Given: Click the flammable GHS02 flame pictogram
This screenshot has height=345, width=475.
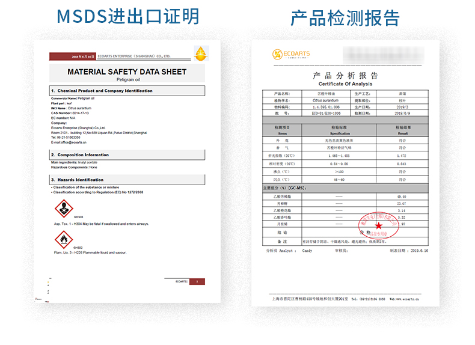Looking at the screenshot, I should coord(64,240).
